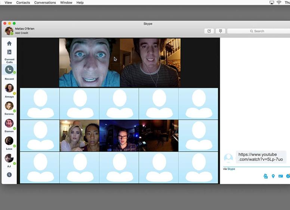The height and width of the screenshot is (210, 290).
Task: Open the View menu
Action: [8, 3]
